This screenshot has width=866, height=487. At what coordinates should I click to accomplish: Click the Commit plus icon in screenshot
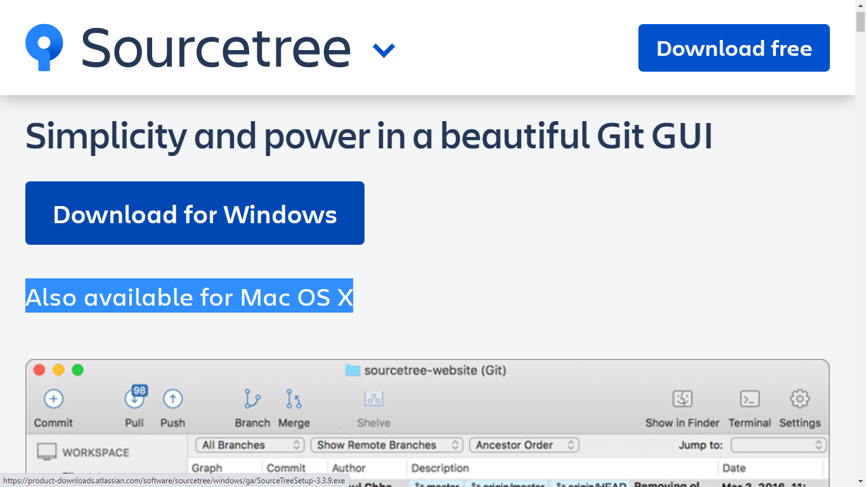click(x=53, y=399)
